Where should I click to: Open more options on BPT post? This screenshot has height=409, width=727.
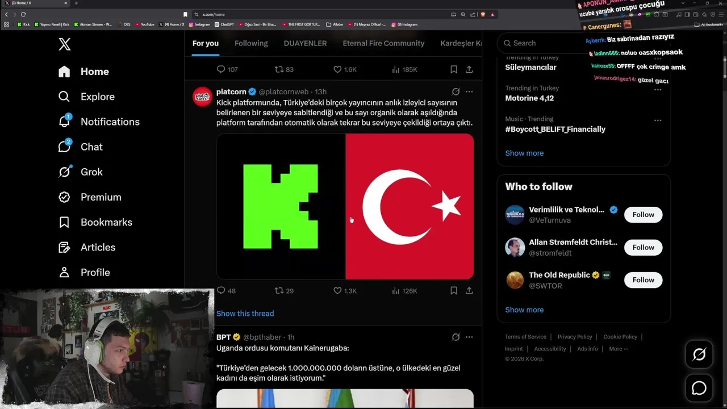click(469, 337)
